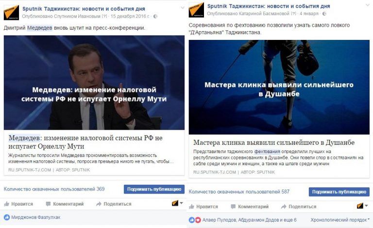
Task: Open page identity selector on right post
Action: click(362, 206)
